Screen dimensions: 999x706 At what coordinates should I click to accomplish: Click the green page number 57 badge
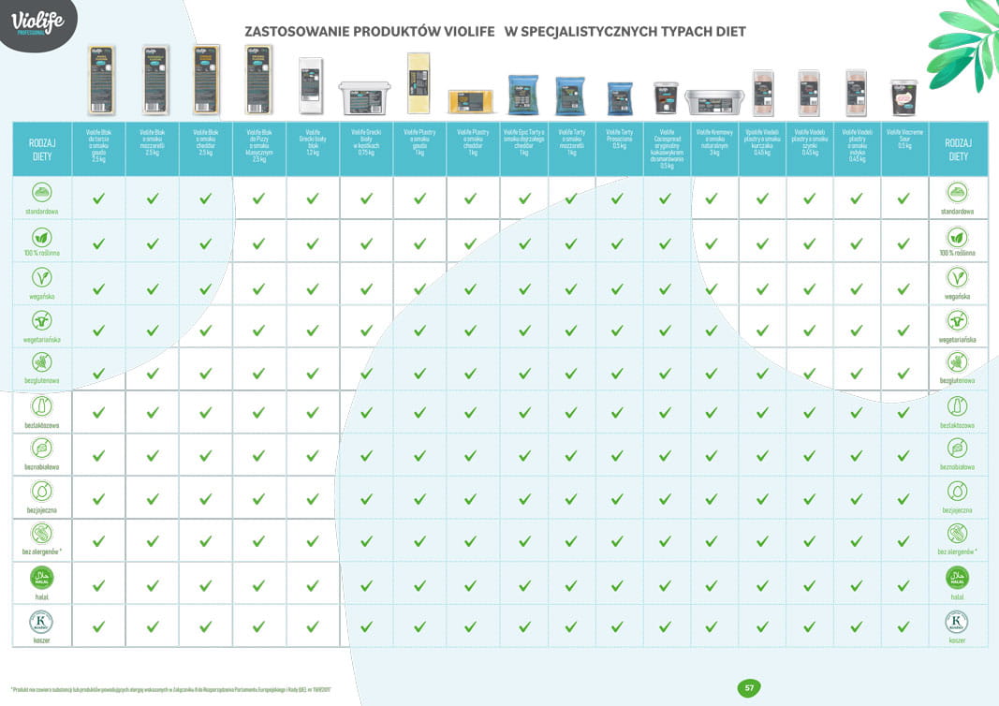[x=748, y=688]
